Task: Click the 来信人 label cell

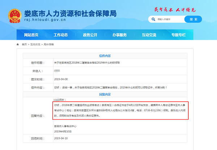Action: tap(38, 71)
